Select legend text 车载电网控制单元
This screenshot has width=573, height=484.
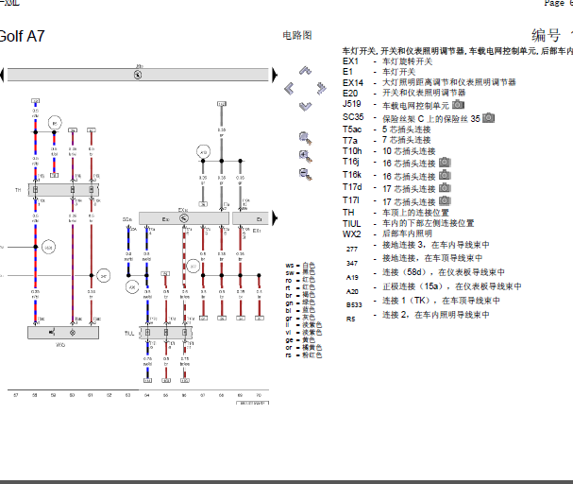click(x=415, y=106)
